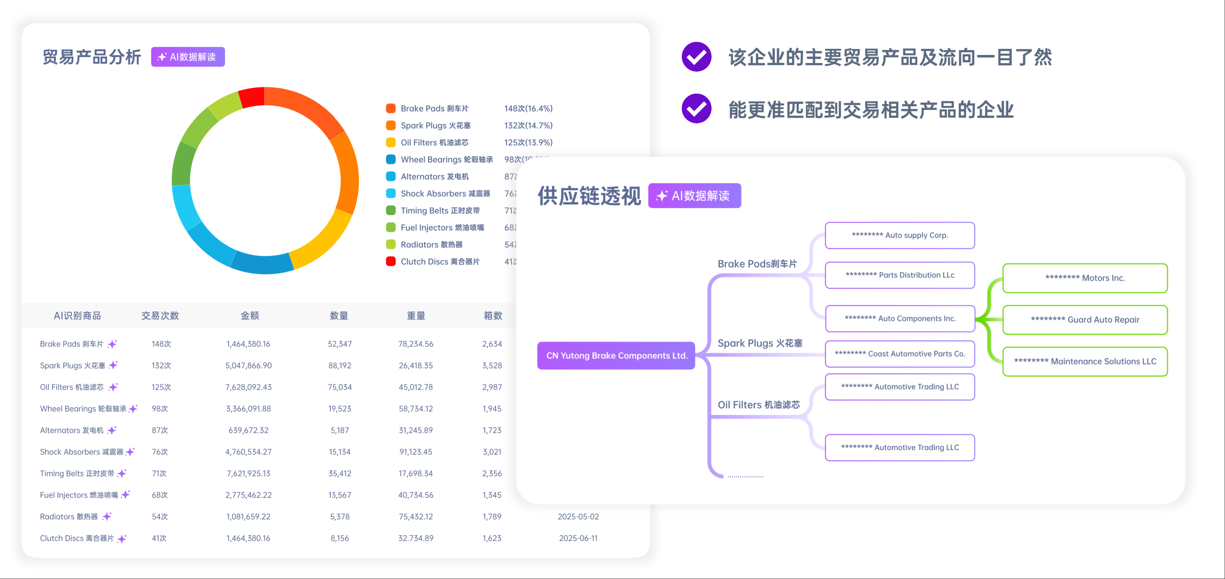Screen dimensions: 1225x579
Task: Click the 供应链透视 panel title
Action: coord(589,196)
